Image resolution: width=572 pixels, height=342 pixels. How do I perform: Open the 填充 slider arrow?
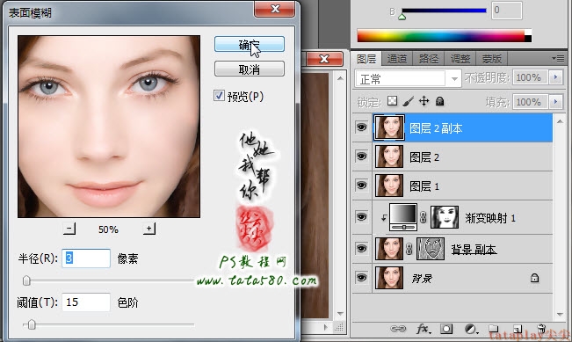[x=556, y=102]
